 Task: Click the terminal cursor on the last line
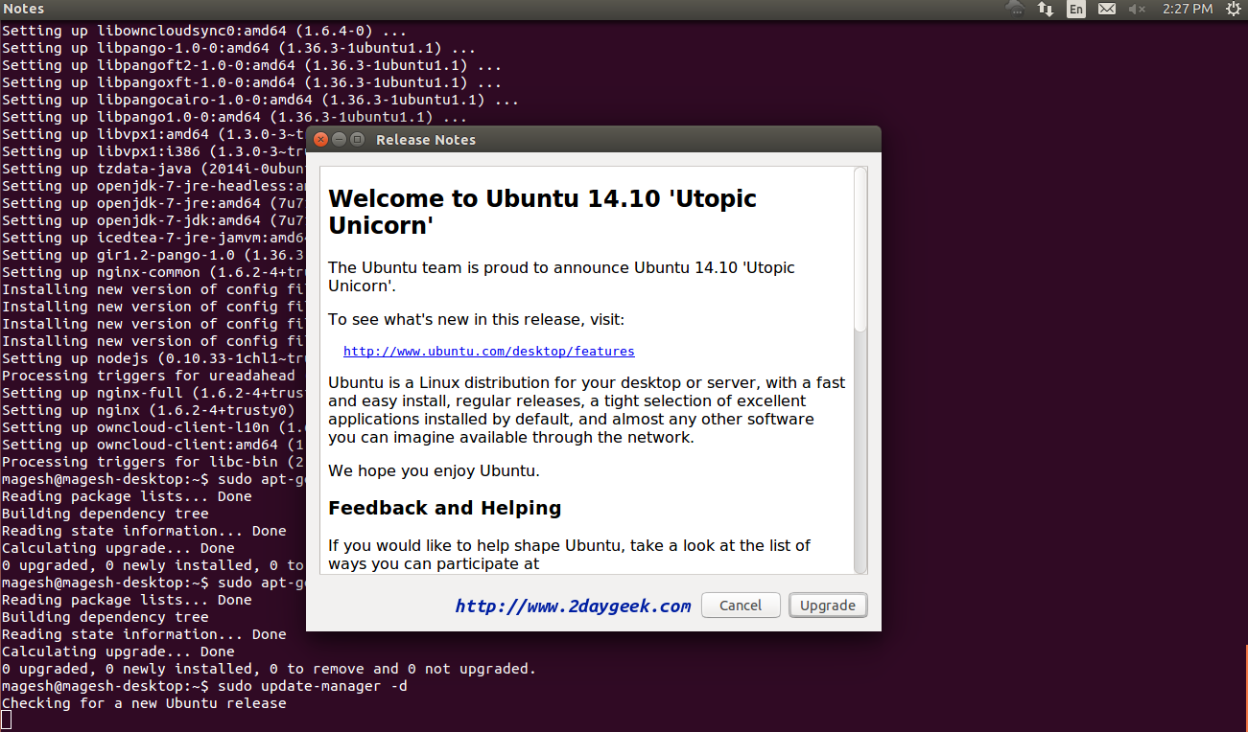click(x=6, y=720)
